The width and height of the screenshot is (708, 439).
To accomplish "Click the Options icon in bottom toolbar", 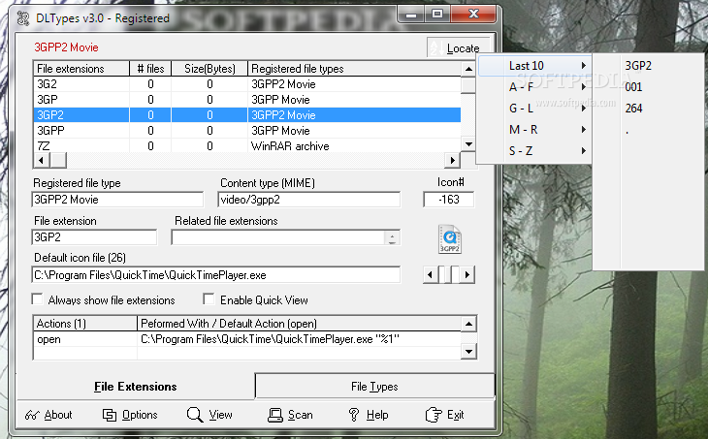I will point(110,415).
